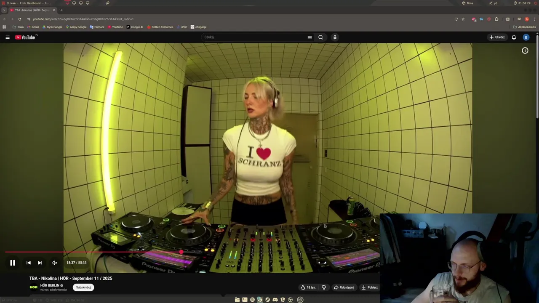The width and height of the screenshot is (539, 303).
Task: Download the video with Pobierz
Action: click(x=370, y=287)
